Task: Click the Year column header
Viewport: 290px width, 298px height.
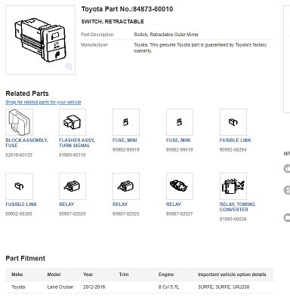Action: pos(88,275)
